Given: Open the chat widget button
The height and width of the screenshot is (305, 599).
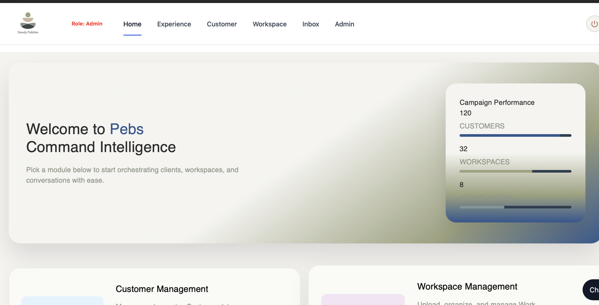Looking at the screenshot, I should coord(592,290).
